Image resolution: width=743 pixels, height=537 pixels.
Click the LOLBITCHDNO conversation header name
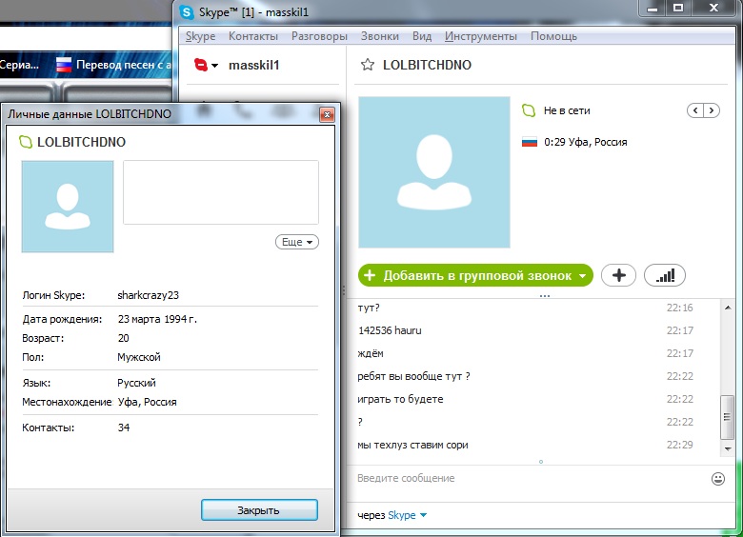[427, 65]
